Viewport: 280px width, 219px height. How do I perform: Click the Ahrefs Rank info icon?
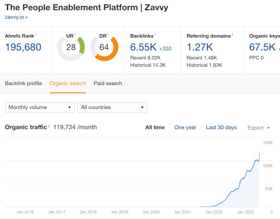point(36,34)
